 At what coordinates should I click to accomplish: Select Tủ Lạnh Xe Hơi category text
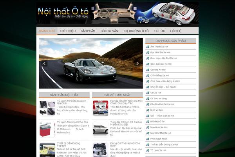[158, 150]
